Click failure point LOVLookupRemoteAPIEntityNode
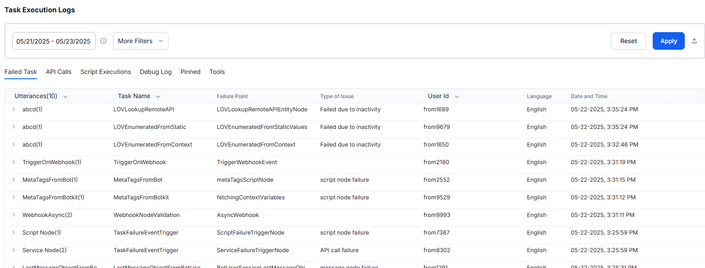Image resolution: width=705 pixels, height=268 pixels. [x=262, y=109]
